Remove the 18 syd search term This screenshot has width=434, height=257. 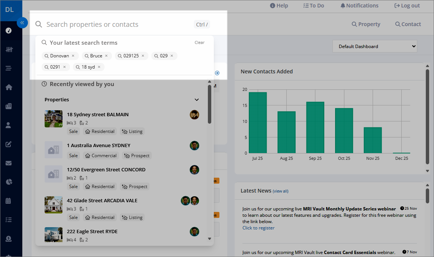(99, 67)
